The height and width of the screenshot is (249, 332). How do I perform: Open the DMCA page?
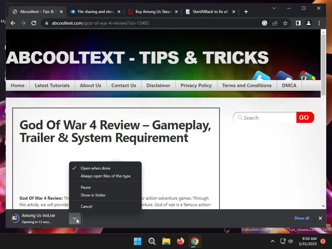289,86
